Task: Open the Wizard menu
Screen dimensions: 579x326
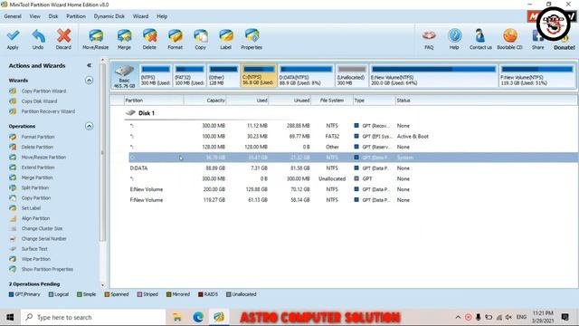Action: tap(141, 16)
